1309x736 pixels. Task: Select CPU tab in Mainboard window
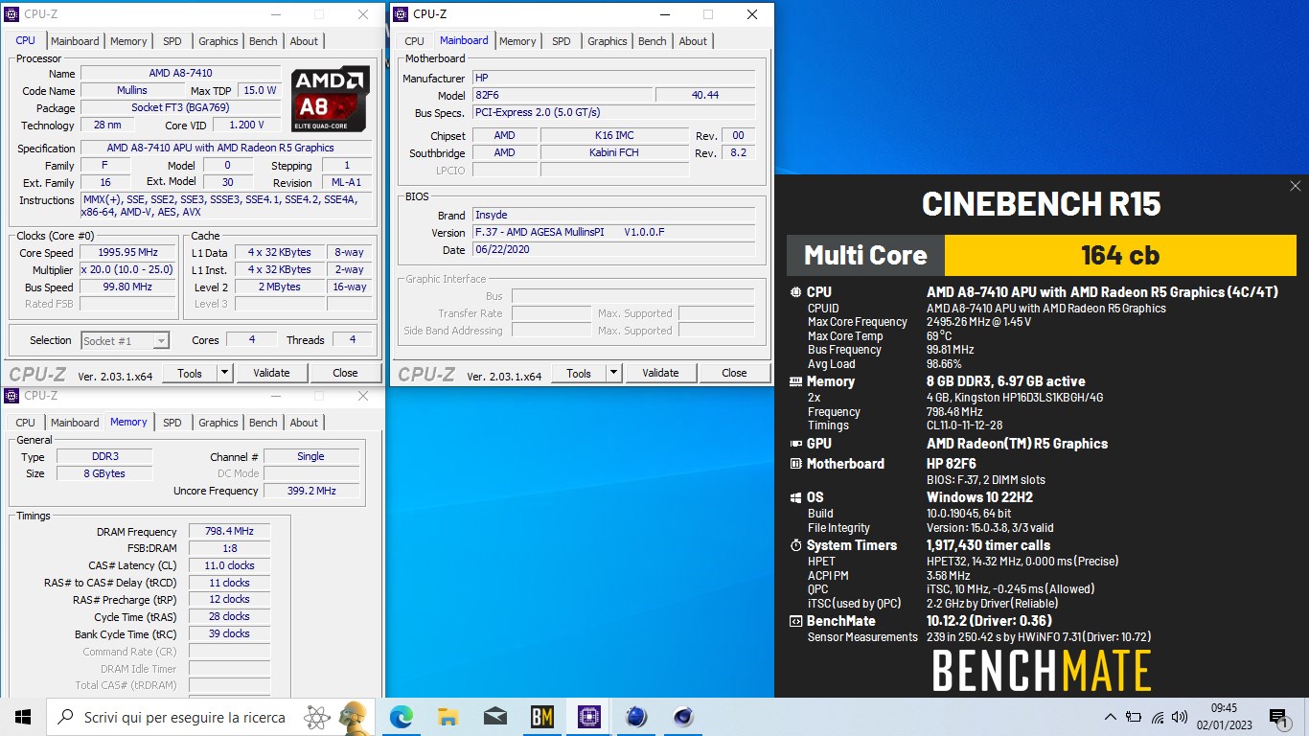[x=414, y=41]
